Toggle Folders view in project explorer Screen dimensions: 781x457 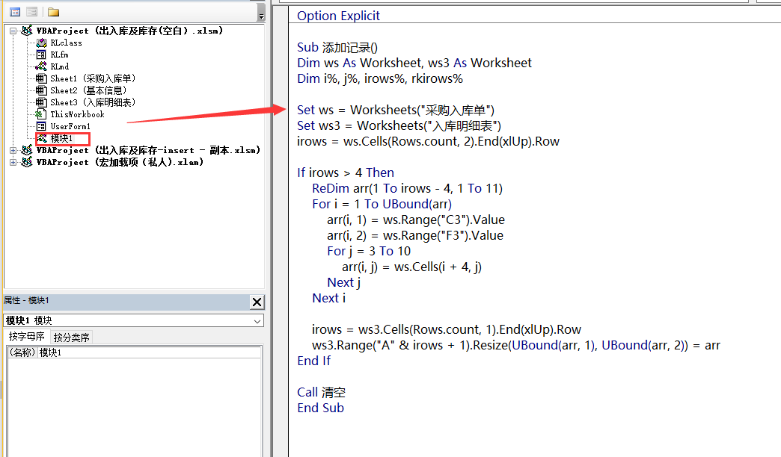tap(53, 12)
